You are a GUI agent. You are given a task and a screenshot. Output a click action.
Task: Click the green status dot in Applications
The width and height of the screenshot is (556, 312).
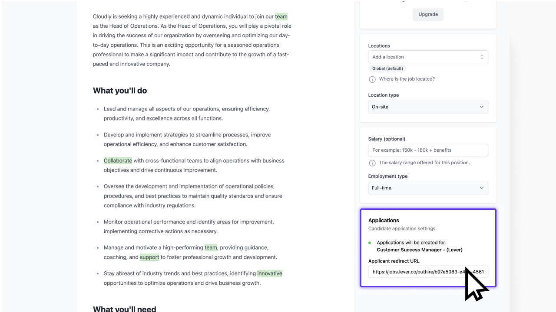tap(370, 243)
